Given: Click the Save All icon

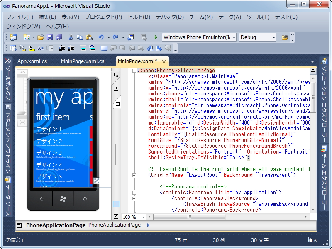Looking at the screenshot, I should [x=59, y=37].
